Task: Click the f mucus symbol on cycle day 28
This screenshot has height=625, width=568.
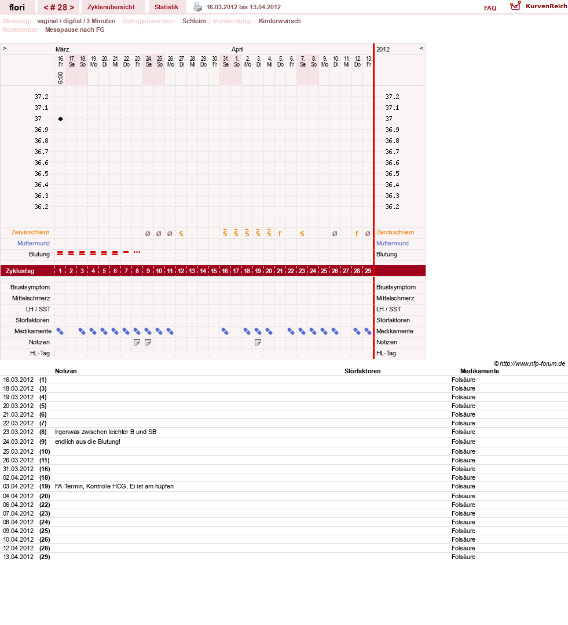Action: [357, 234]
